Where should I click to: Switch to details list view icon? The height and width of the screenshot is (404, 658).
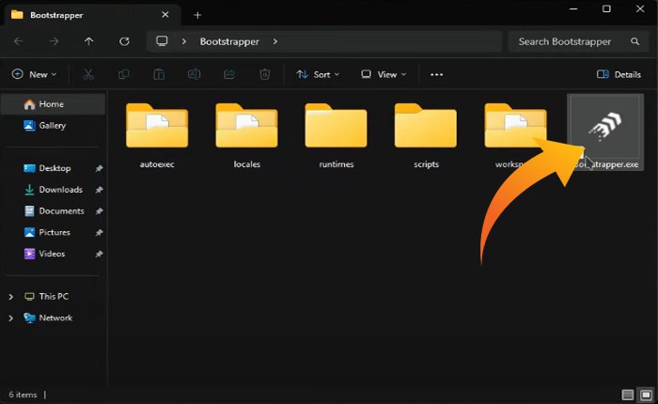[627, 395]
